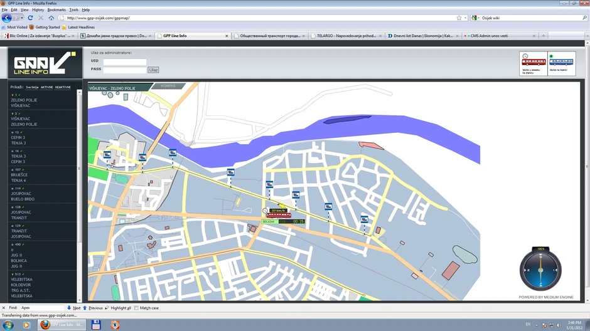Show only NEAKTIVNE lines filter

coord(63,87)
